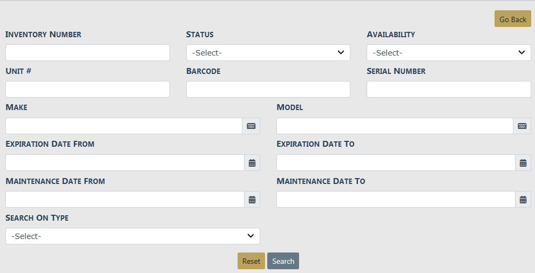Image resolution: width=535 pixels, height=273 pixels.
Task: Select the Barcode text field
Action: pyautogui.click(x=268, y=89)
